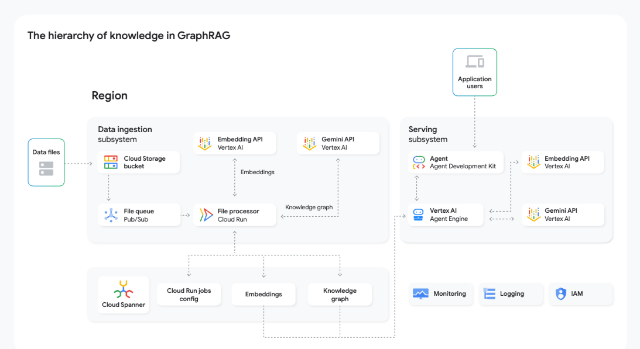This screenshot has height=349, width=640.
Task: Click the Embeddings card in the bottom row
Action: tap(263, 294)
